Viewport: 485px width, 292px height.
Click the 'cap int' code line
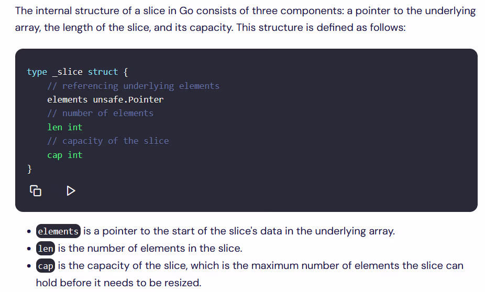pos(64,155)
